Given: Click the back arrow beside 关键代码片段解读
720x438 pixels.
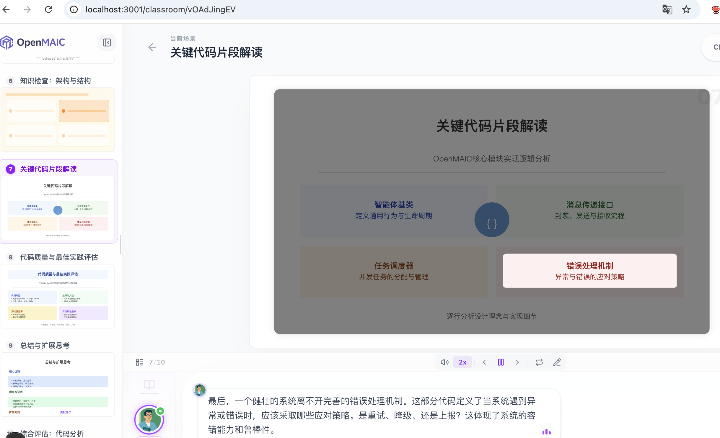Looking at the screenshot, I should click(152, 47).
